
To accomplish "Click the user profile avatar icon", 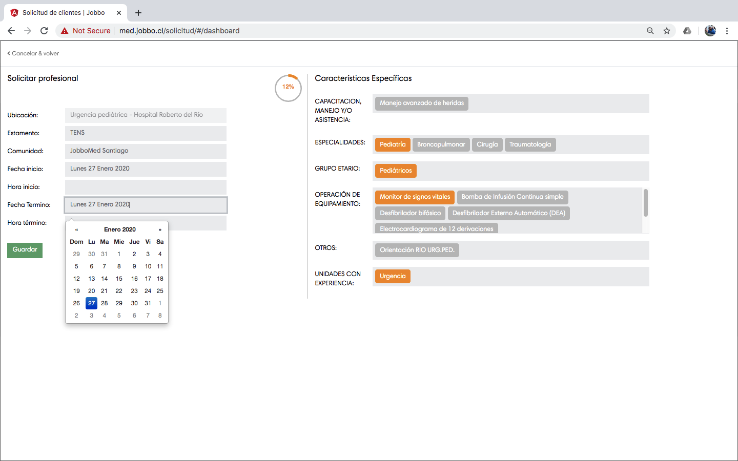I will 710,31.
